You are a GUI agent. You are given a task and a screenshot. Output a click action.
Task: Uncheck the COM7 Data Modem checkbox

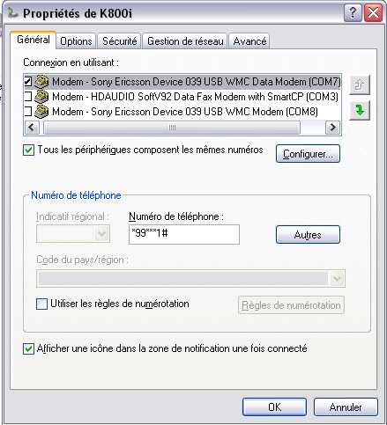[x=28, y=82]
